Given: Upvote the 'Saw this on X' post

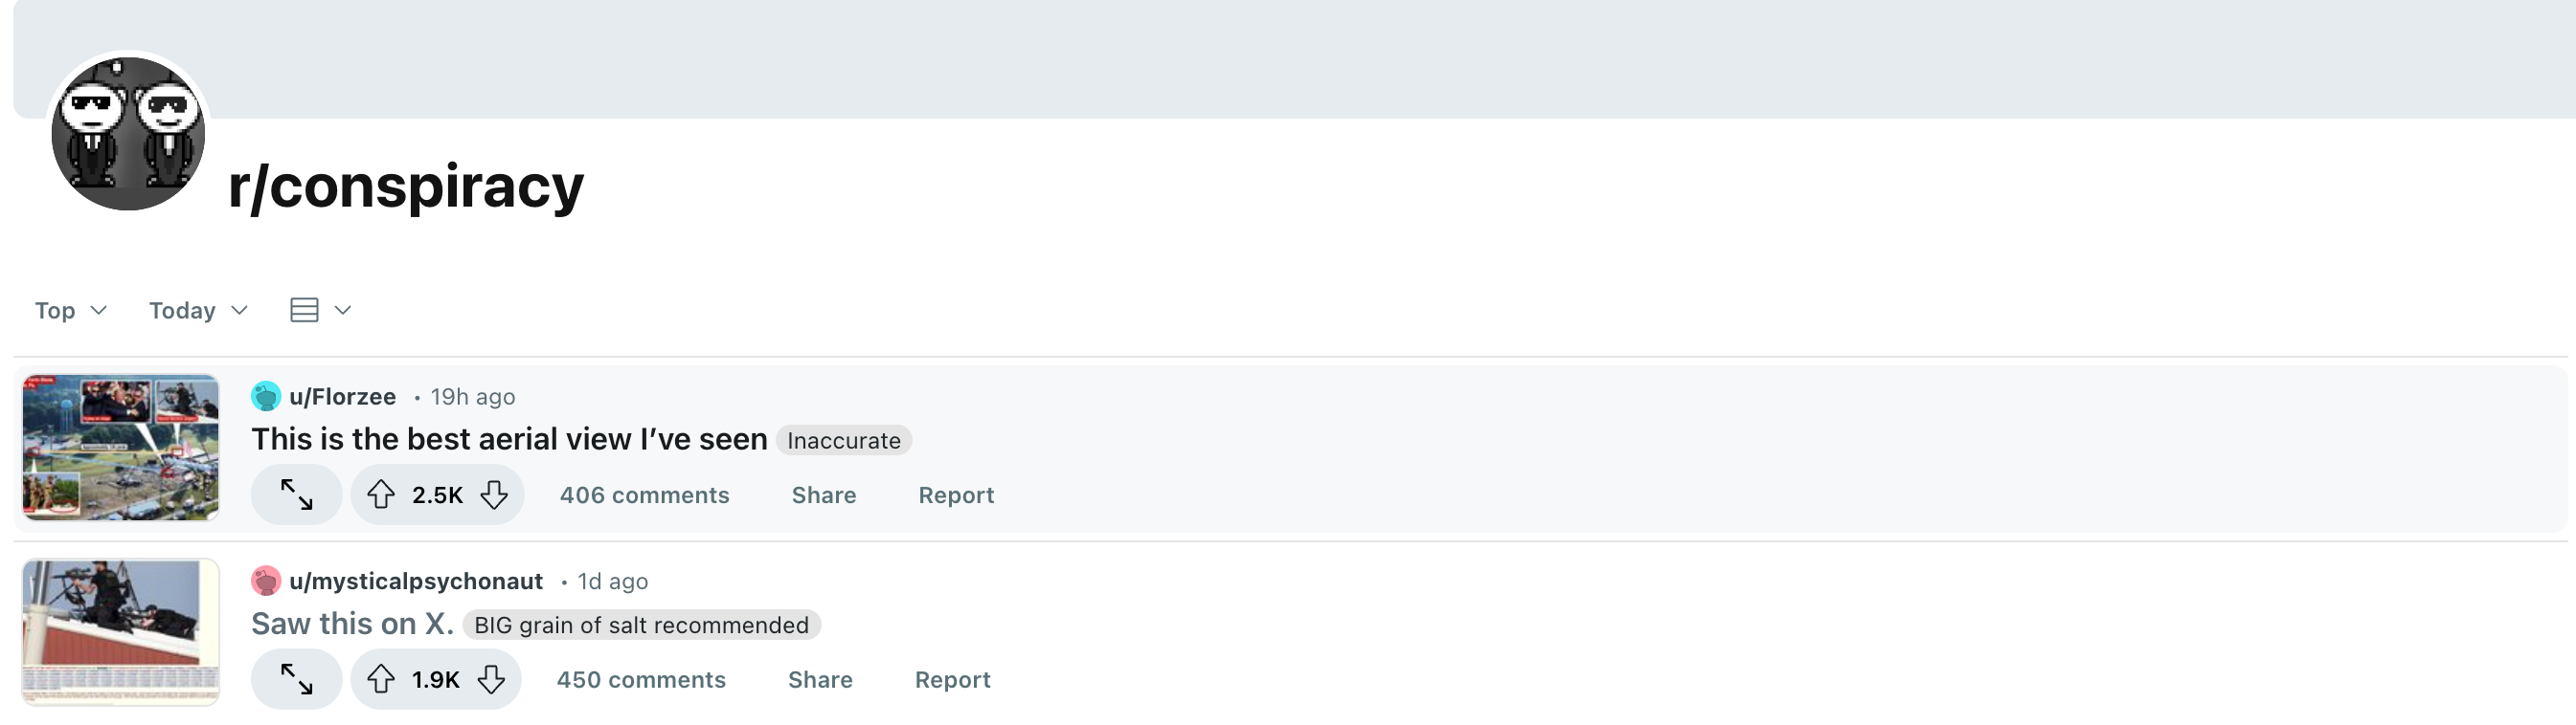Looking at the screenshot, I should (380, 679).
